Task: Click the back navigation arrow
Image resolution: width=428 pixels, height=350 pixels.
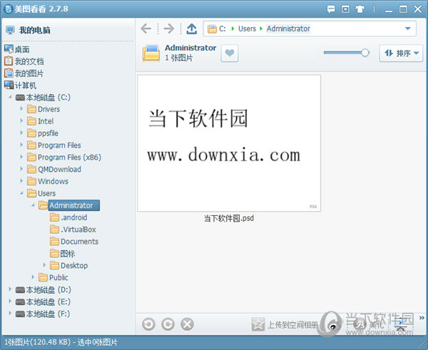Action: 146,29
